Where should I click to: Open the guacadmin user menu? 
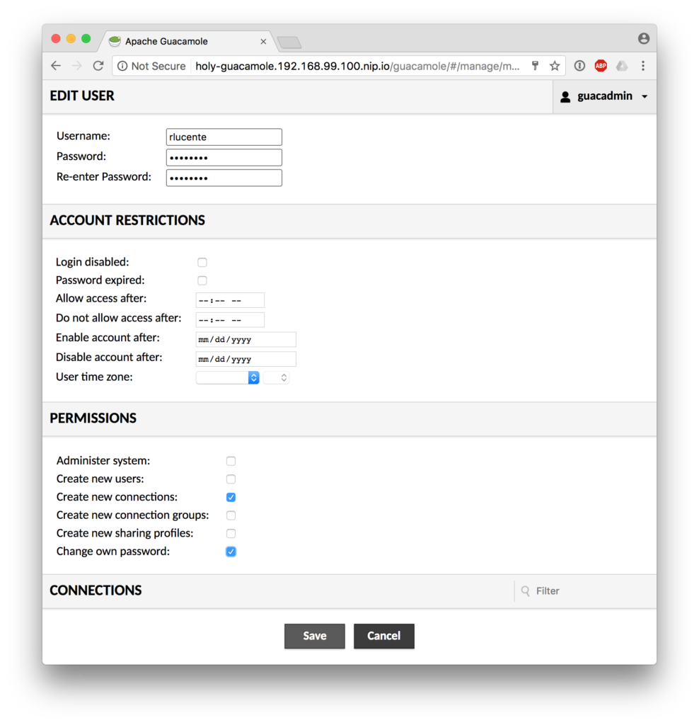604,96
